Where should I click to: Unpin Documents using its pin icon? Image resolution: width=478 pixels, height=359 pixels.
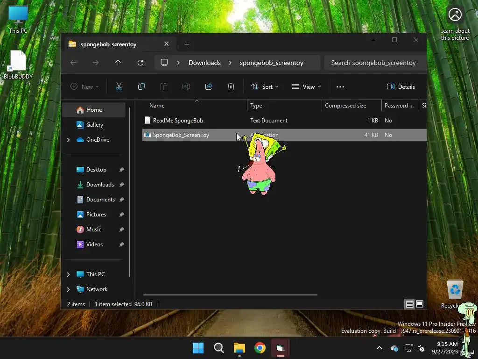[122, 200]
